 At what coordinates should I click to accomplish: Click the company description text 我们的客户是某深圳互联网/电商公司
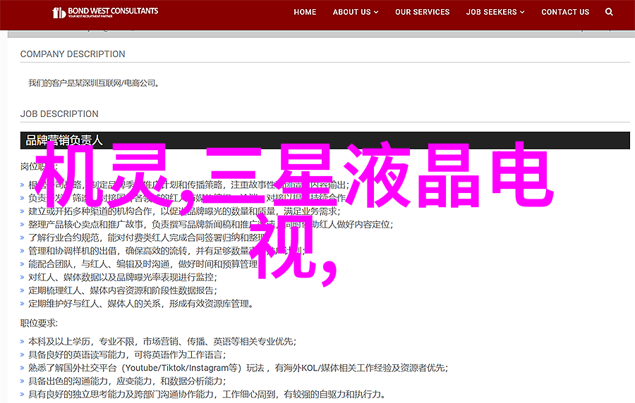[x=94, y=83]
